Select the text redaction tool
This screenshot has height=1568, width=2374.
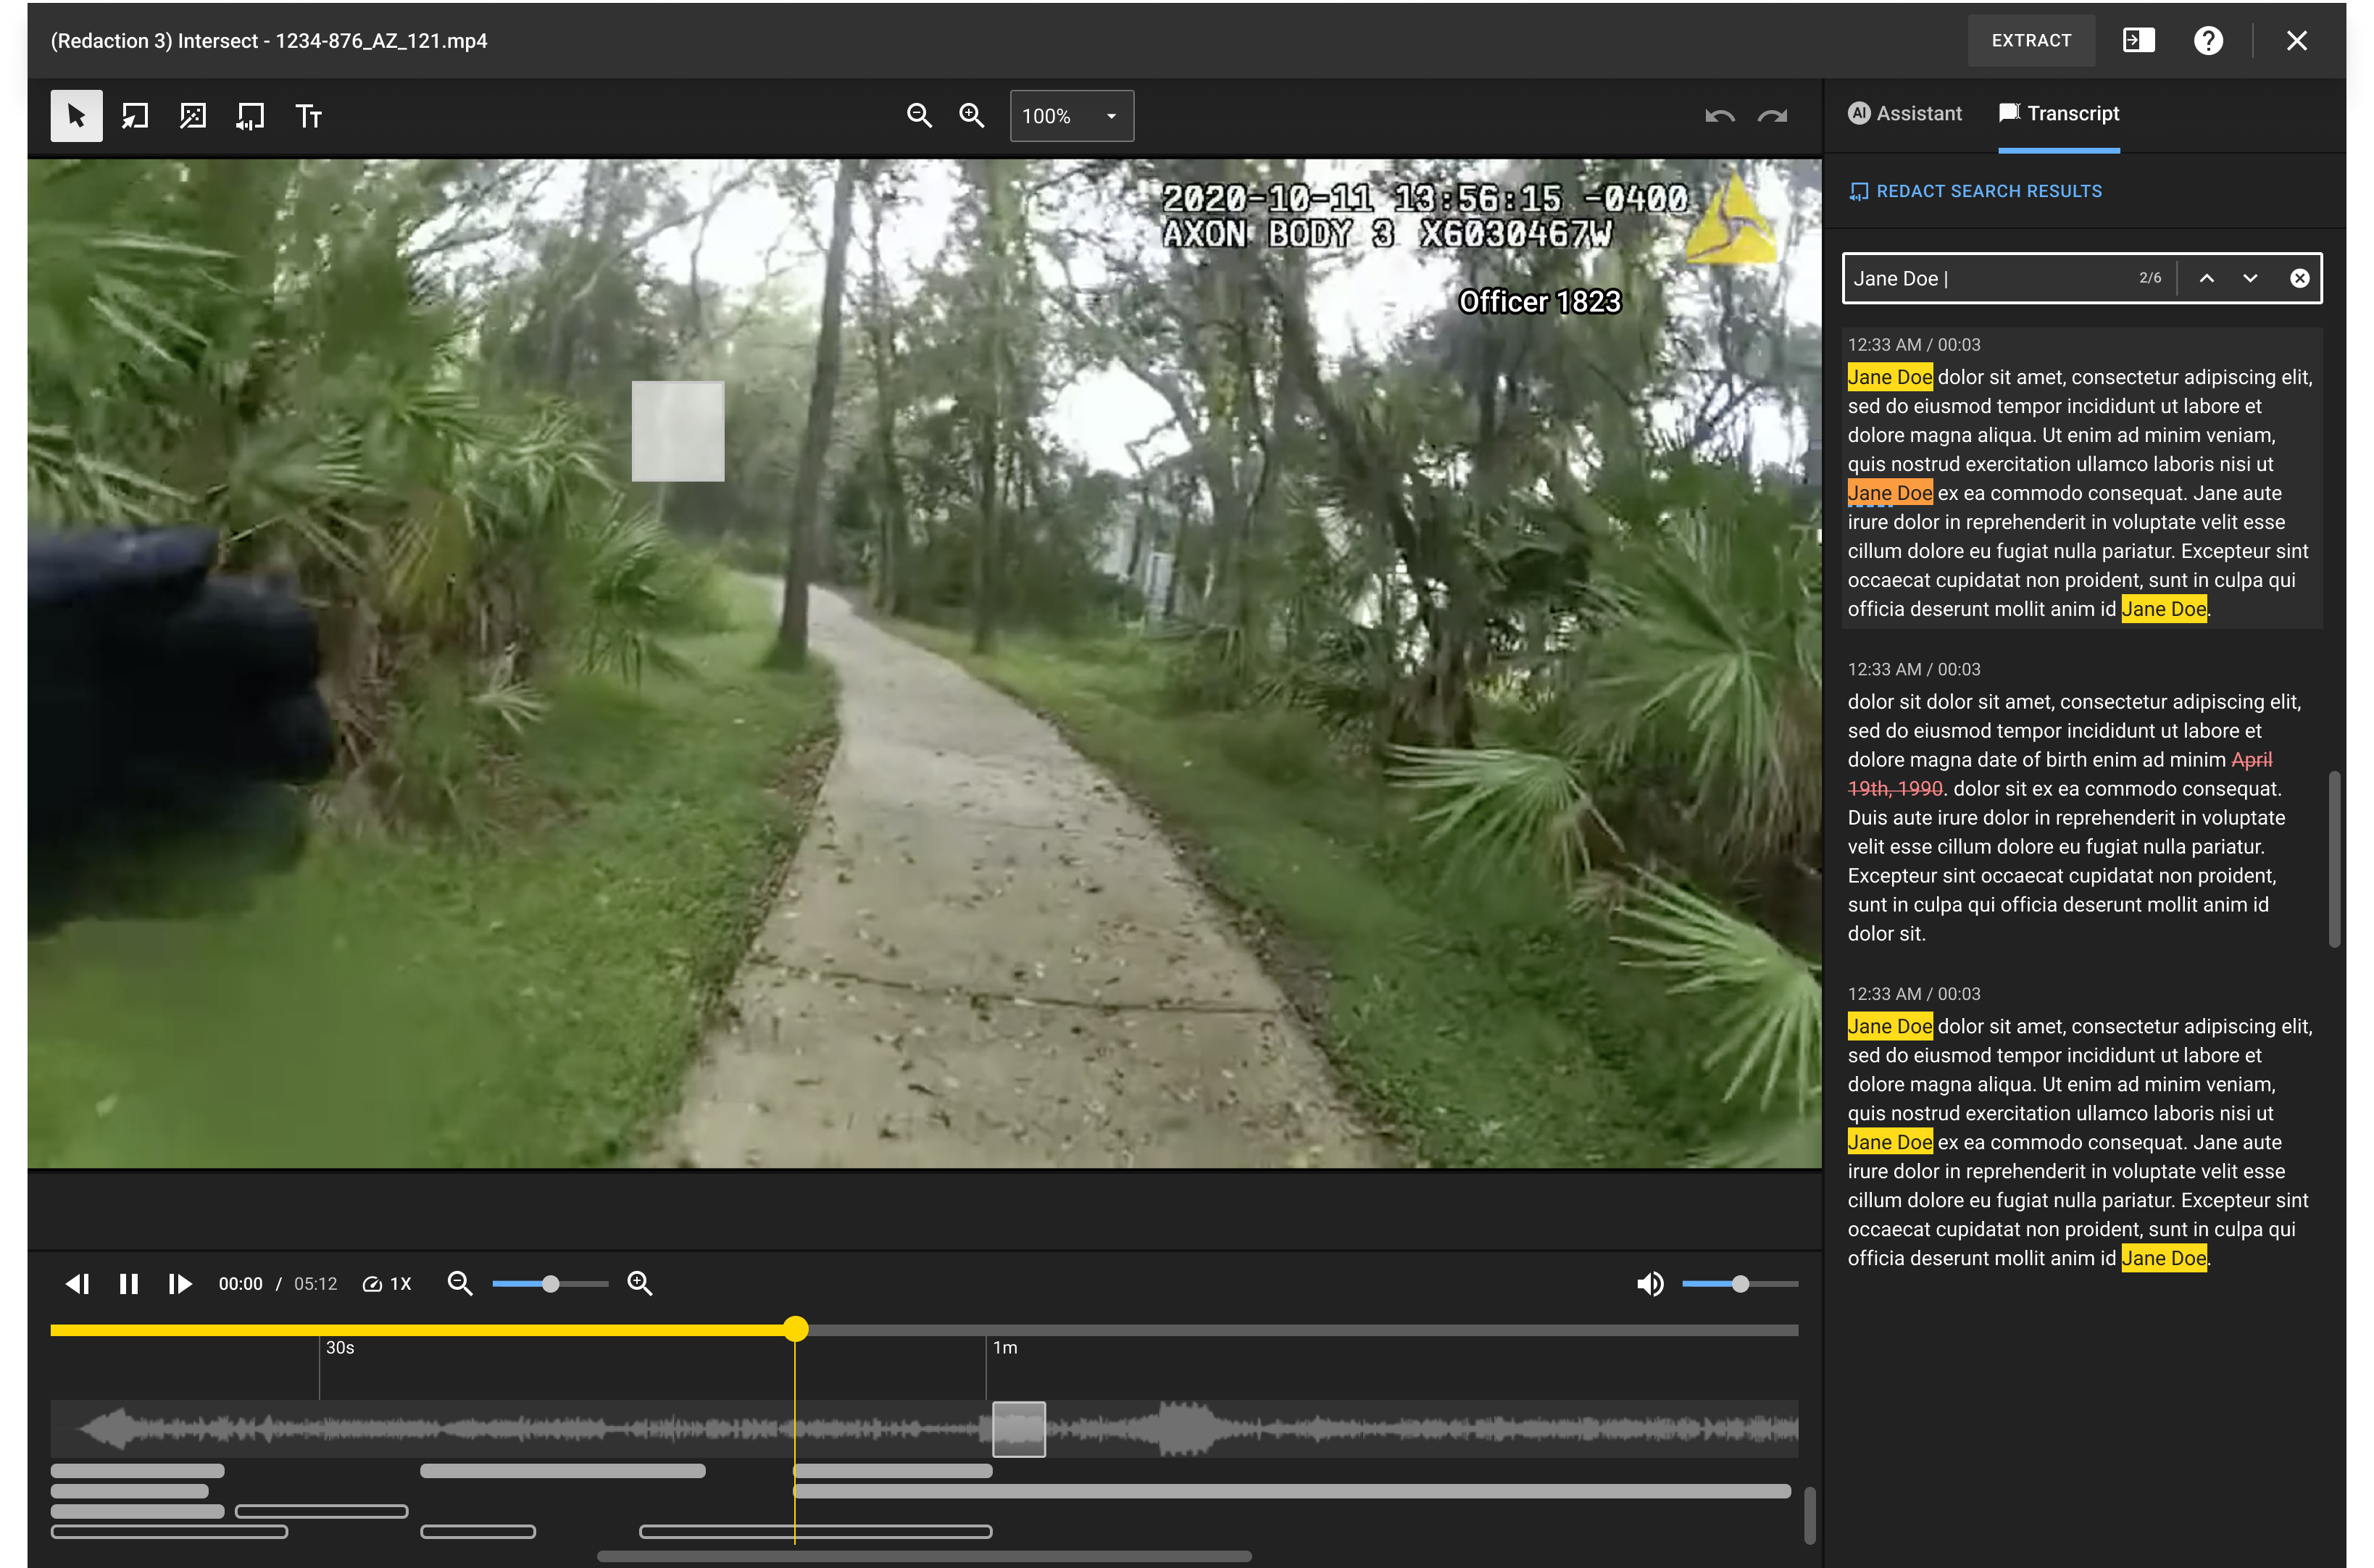click(308, 116)
